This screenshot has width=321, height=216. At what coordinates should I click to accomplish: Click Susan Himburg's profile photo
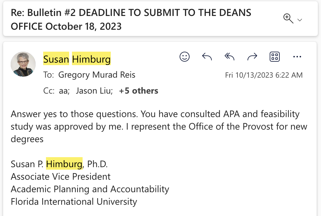[23, 64]
